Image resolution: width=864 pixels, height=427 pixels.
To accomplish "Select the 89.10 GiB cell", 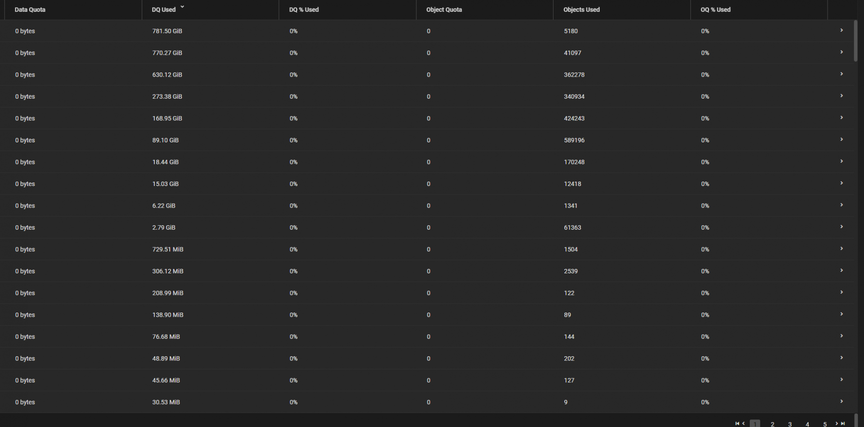I will tap(165, 140).
